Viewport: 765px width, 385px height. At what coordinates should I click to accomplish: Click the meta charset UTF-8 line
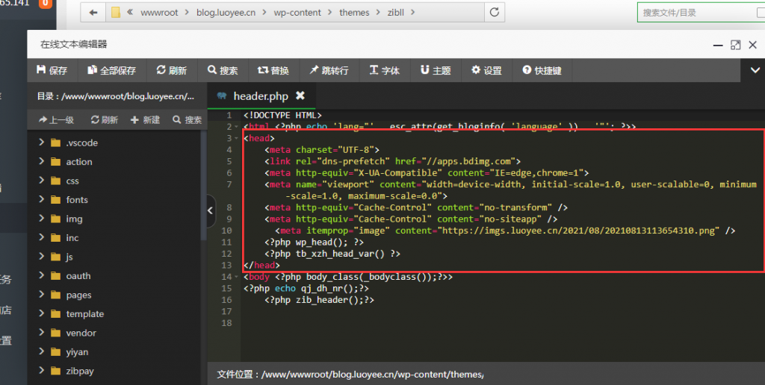click(322, 150)
